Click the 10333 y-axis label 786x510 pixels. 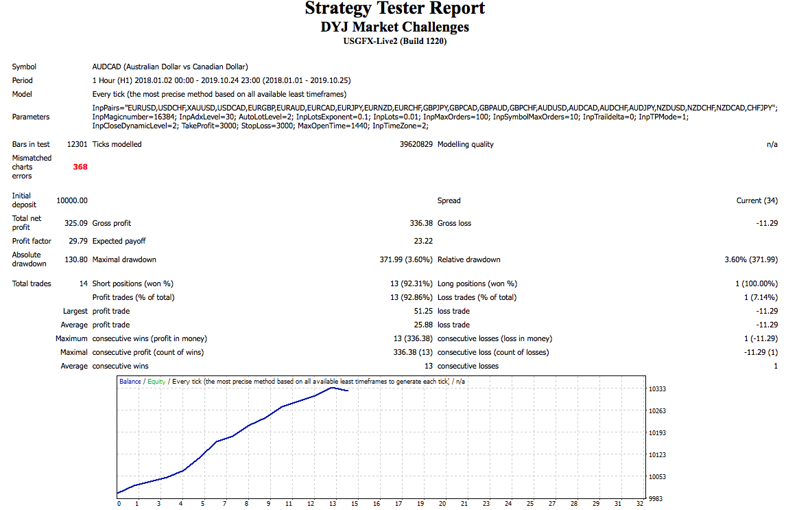pos(657,389)
